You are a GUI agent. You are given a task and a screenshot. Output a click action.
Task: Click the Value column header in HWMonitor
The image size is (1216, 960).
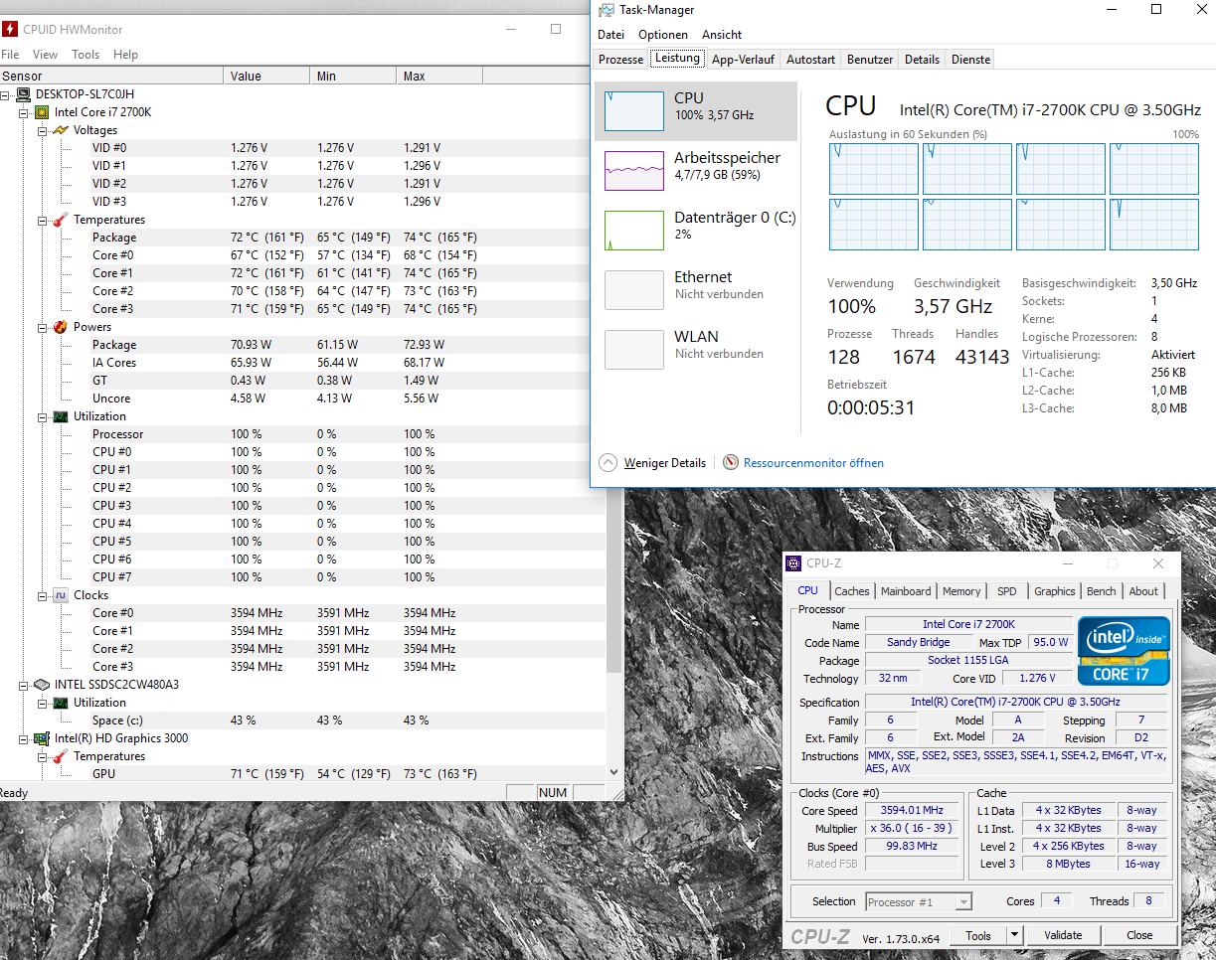(266, 76)
